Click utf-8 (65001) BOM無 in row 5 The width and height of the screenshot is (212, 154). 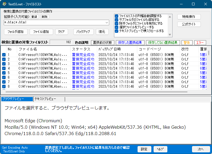pyautogui.click(x=156, y=73)
